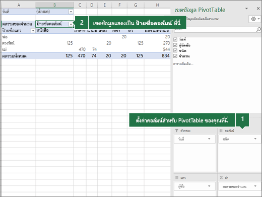
Task: Select column E header
Action: (104, 5)
